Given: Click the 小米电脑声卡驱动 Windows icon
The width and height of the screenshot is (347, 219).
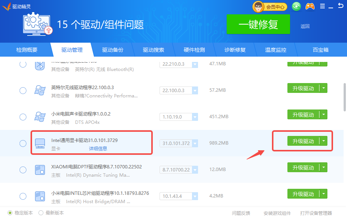Looking at the screenshot, I should click(40, 117).
